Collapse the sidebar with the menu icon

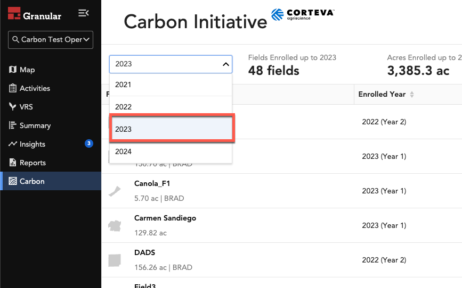coord(83,13)
